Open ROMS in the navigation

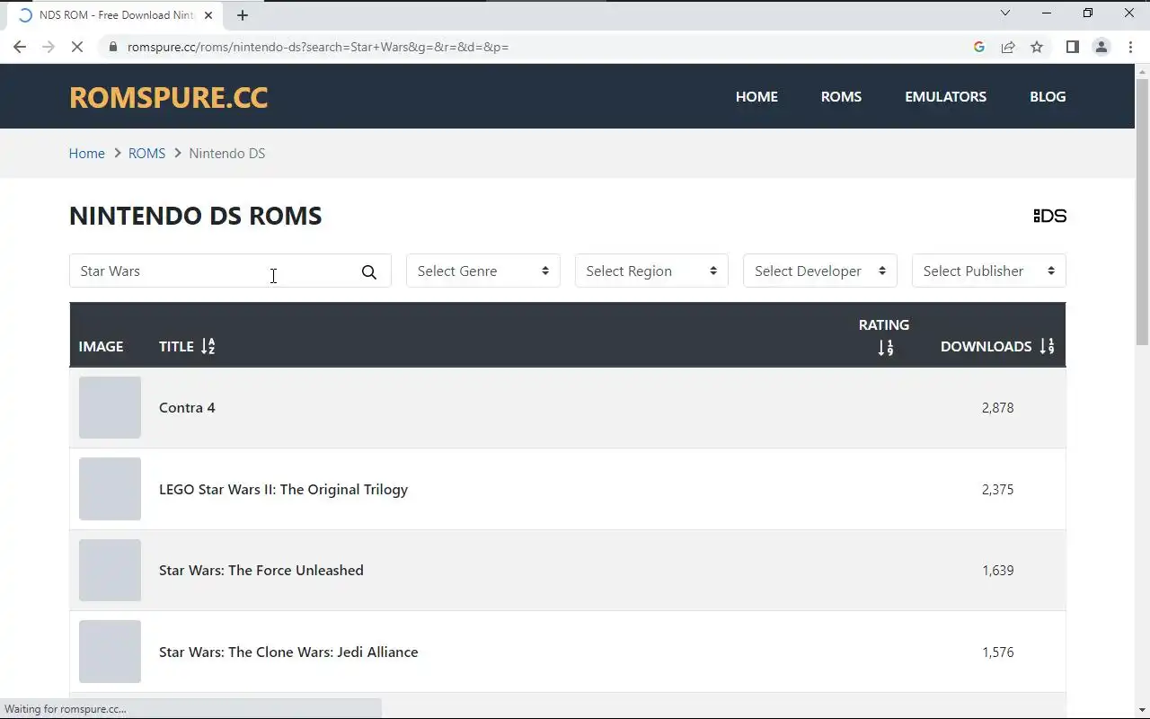coord(841,96)
